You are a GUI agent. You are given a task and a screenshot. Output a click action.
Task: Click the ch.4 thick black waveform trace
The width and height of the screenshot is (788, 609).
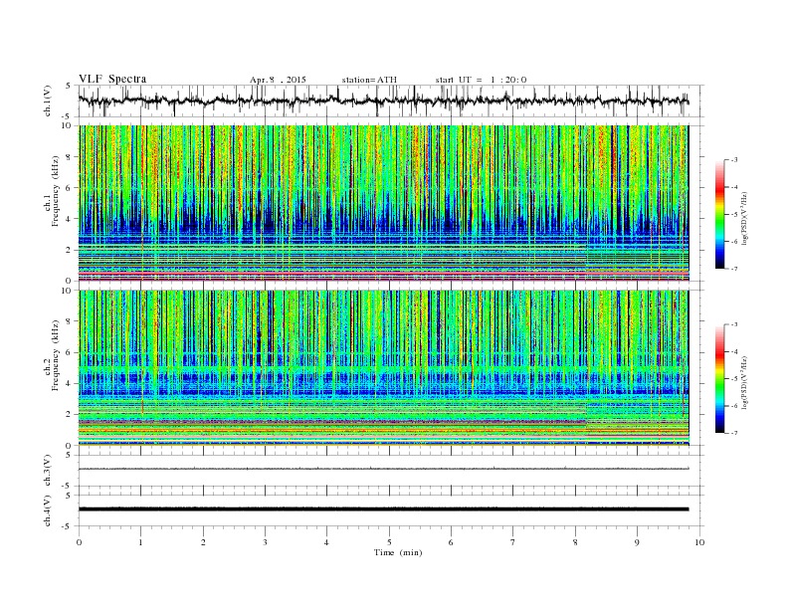[383, 509]
